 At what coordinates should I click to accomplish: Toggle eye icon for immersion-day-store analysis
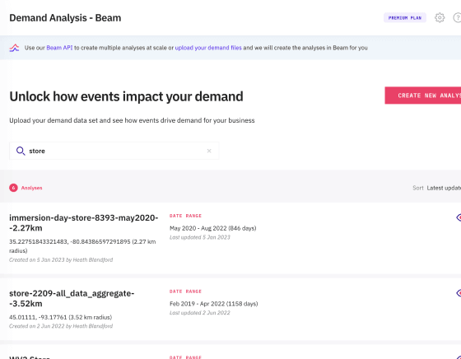point(459,217)
